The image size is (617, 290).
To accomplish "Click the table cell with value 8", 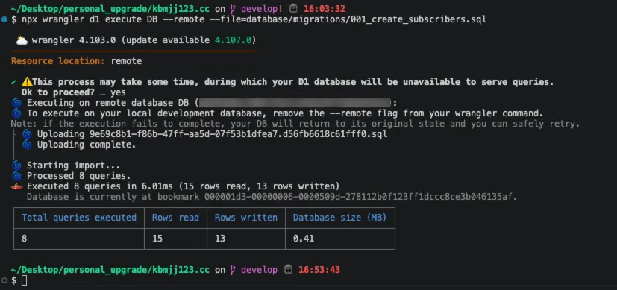I will tap(79, 239).
